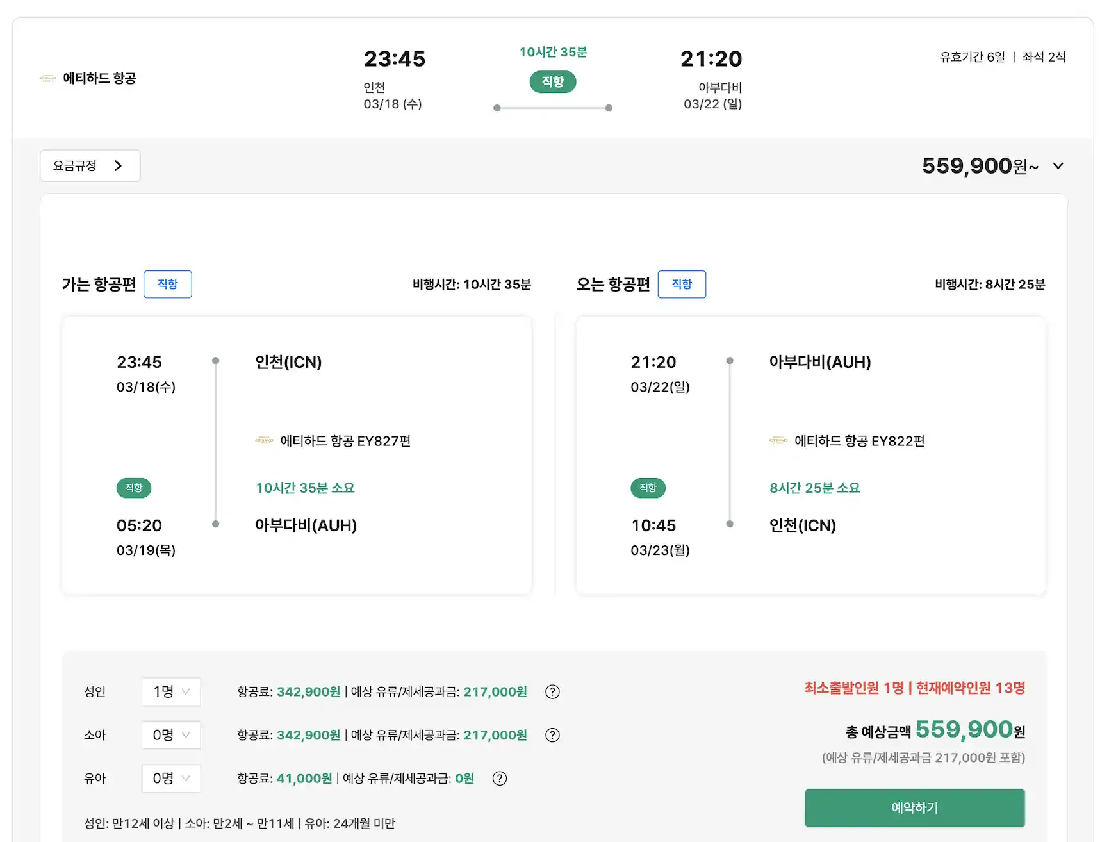The width and height of the screenshot is (1109, 842).
Task: Click the help icon beside child fare
Action: click(552, 735)
